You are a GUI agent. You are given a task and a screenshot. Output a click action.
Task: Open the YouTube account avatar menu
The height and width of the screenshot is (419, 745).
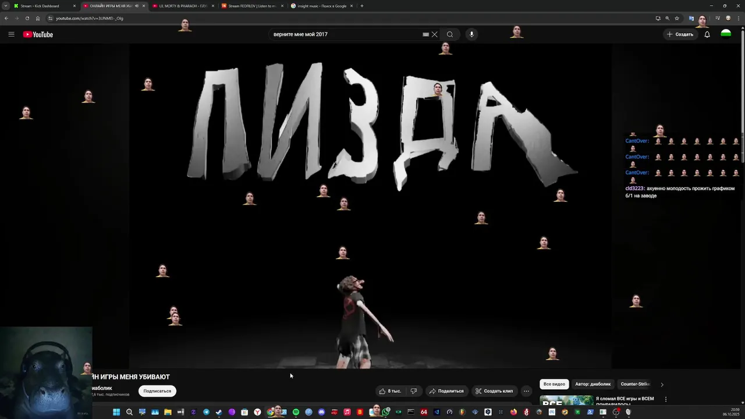point(726,34)
